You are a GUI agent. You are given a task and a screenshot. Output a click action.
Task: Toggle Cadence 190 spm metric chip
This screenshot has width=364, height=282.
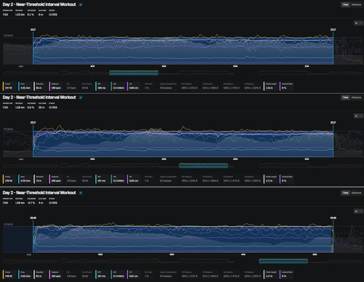(x=56, y=275)
